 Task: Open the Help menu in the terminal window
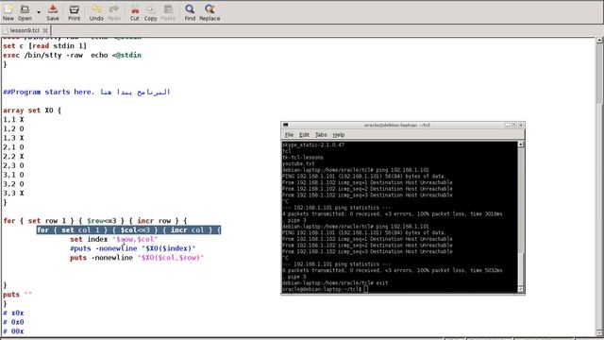[x=339, y=135]
